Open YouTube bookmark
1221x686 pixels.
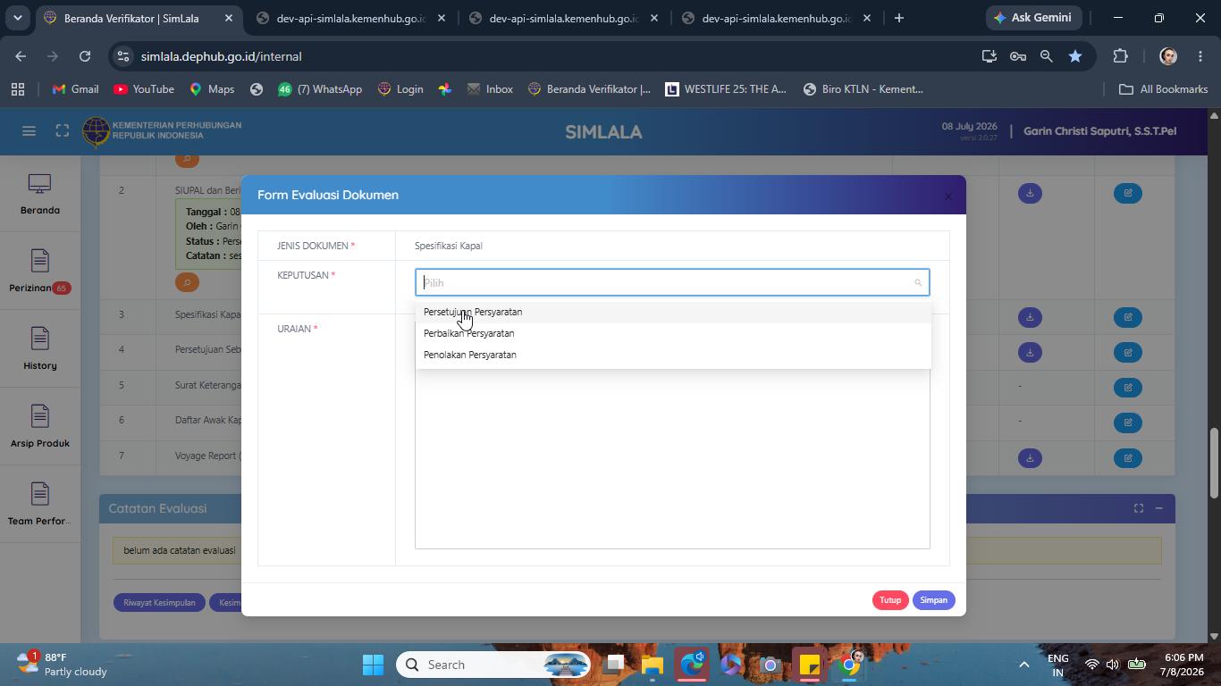(144, 89)
